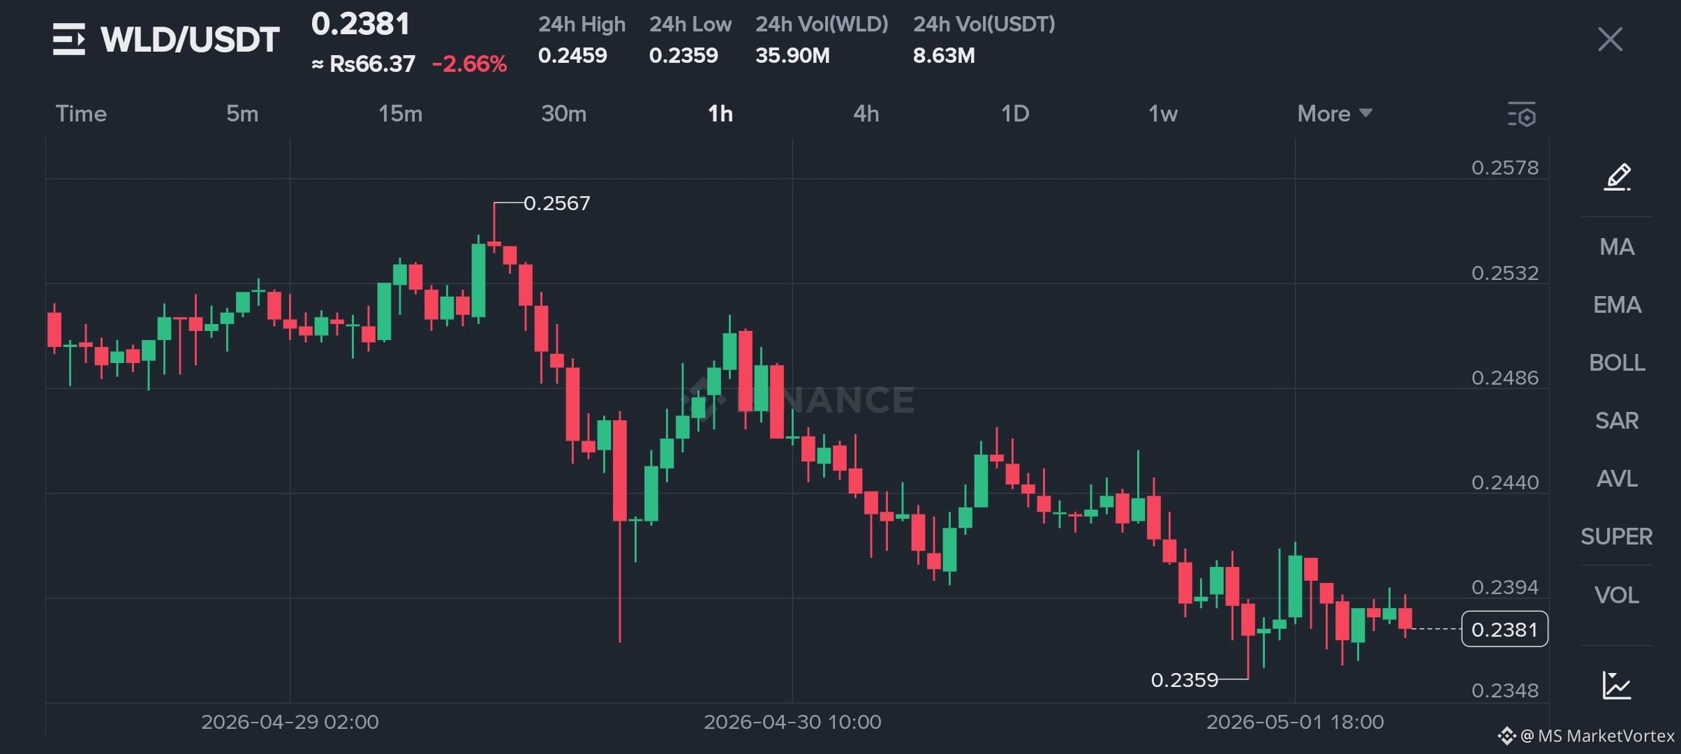This screenshot has height=754, width=1681.
Task: Click the 0.2578 price axis label
Action: [x=1504, y=168]
